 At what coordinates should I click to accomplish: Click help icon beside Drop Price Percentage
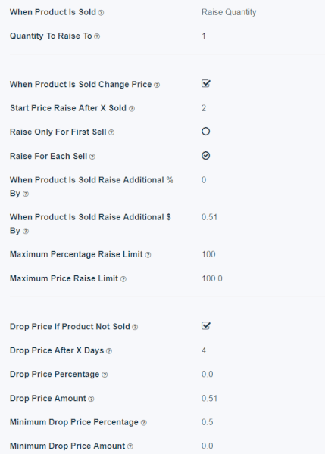click(105, 375)
